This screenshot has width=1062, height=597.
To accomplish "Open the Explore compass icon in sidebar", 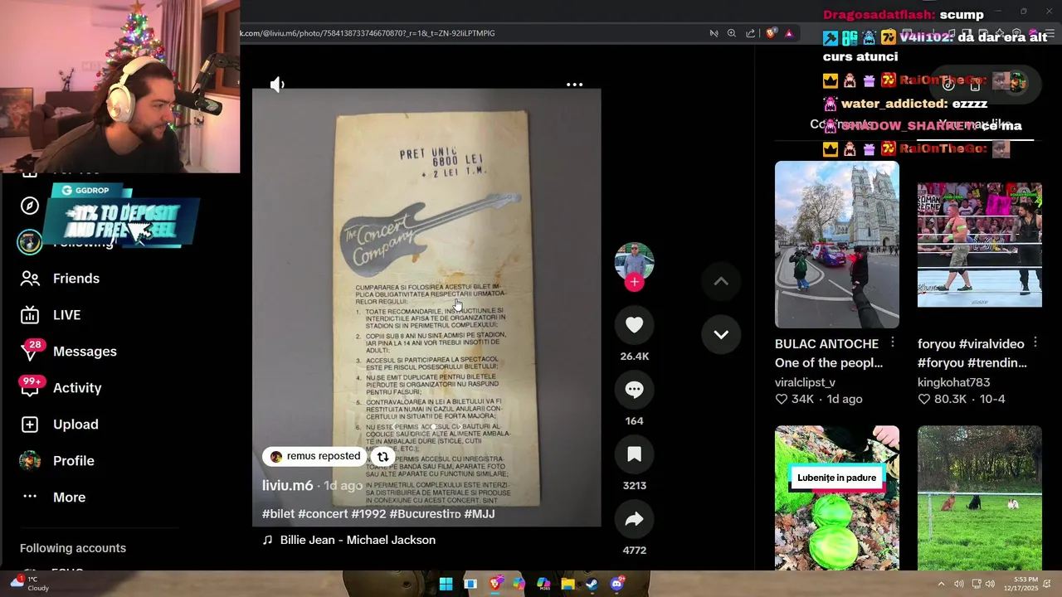I will pos(30,206).
